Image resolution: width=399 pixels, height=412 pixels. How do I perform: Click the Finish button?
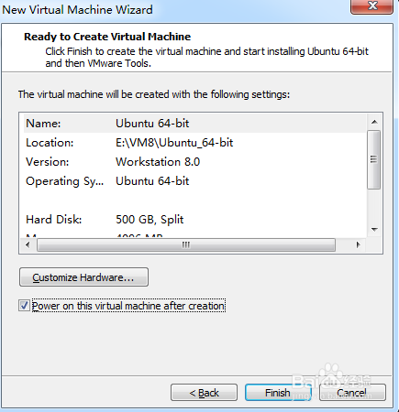point(278,392)
